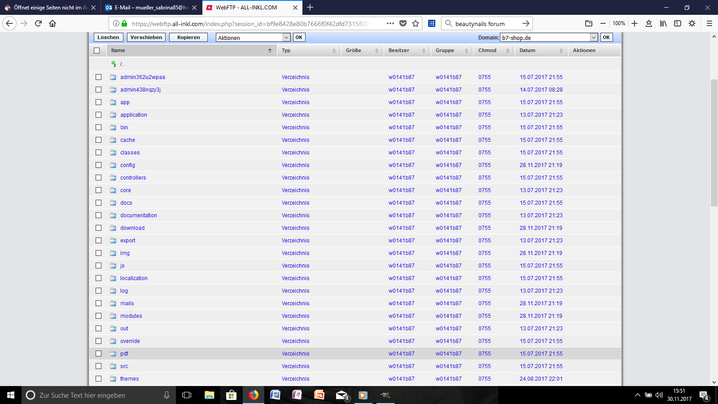Open the bookmarks menu star-tray icon
The width and height of the screenshot is (718, 404).
[649, 23]
